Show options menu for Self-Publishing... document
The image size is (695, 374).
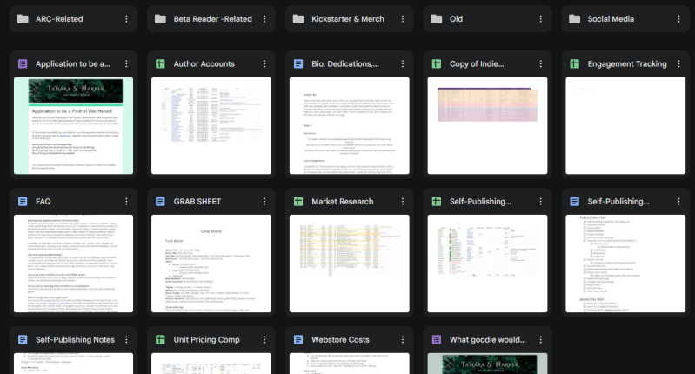pos(678,202)
